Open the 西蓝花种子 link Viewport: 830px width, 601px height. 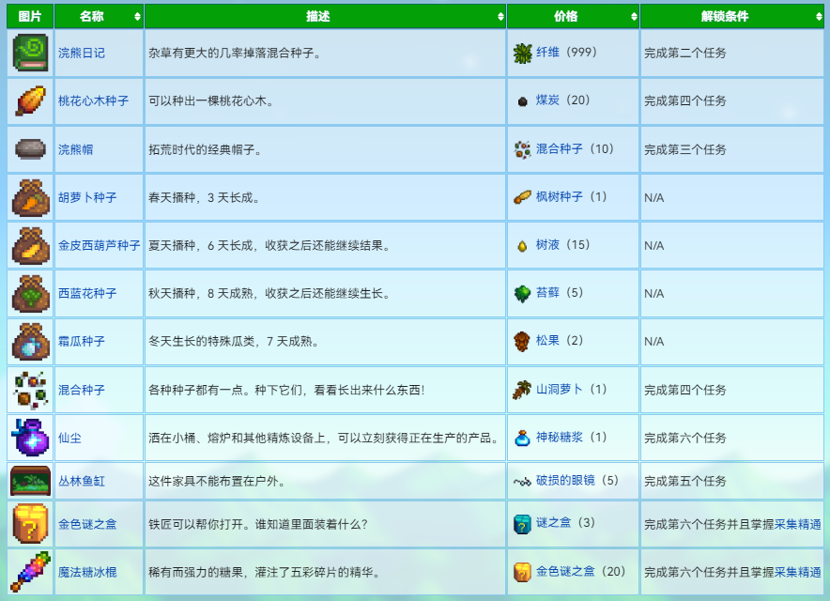click(87, 293)
